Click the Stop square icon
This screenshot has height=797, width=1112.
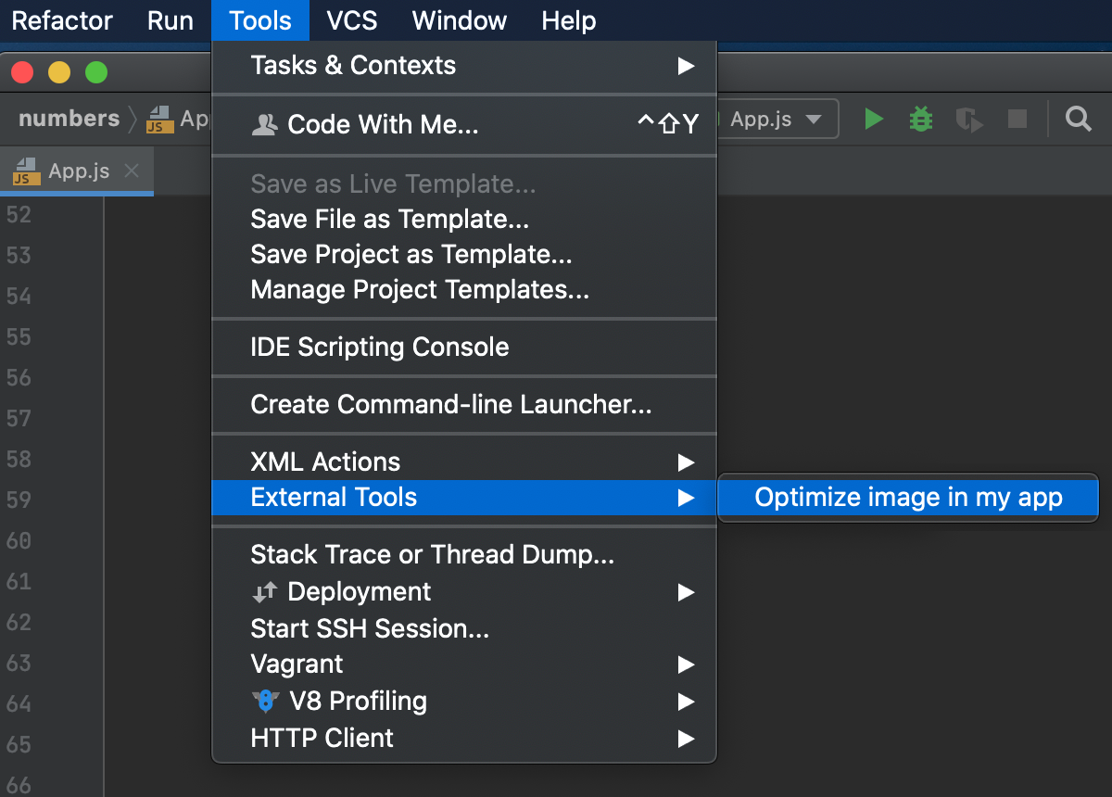[x=1017, y=119]
